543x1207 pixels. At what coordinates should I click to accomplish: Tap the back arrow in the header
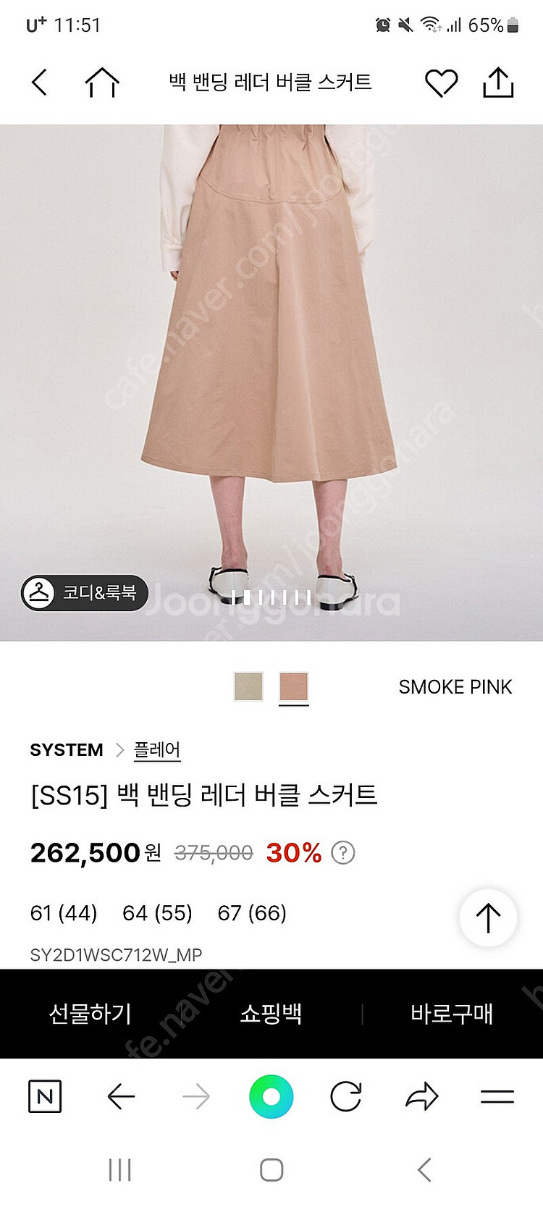click(40, 83)
